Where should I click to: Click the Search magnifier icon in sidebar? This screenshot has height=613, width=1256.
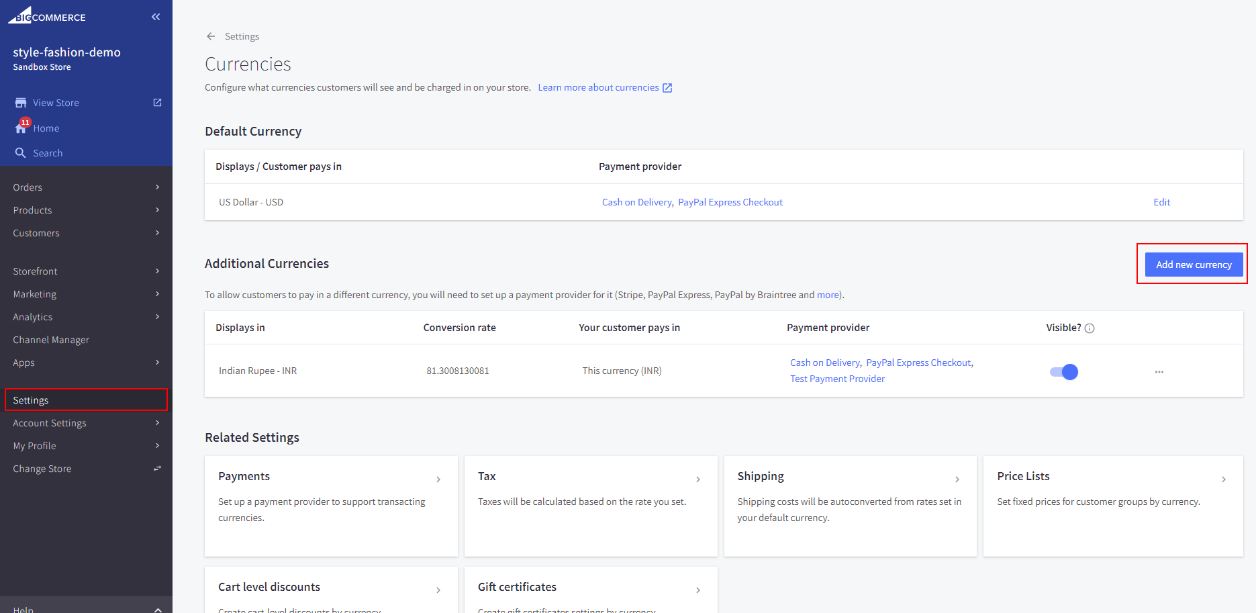[21, 153]
